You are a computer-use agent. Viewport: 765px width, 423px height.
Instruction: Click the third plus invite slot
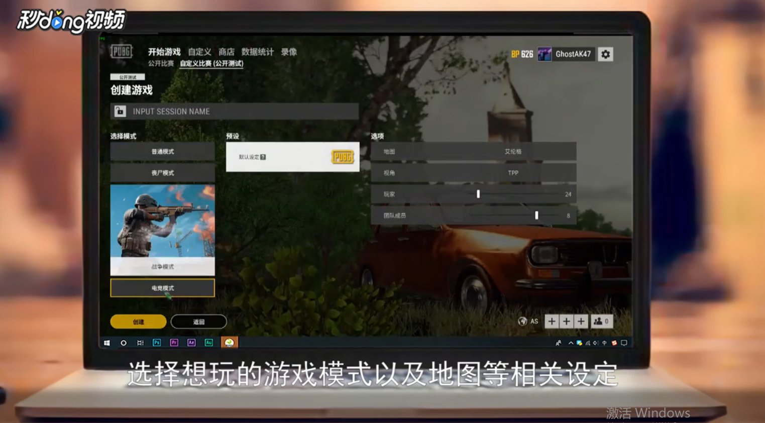click(581, 321)
